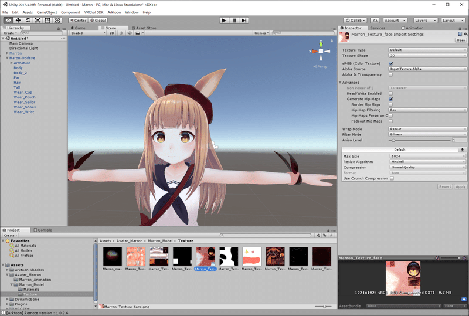Search assets by label icon
This screenshot has width=469, height=316.
pos(325,235)
